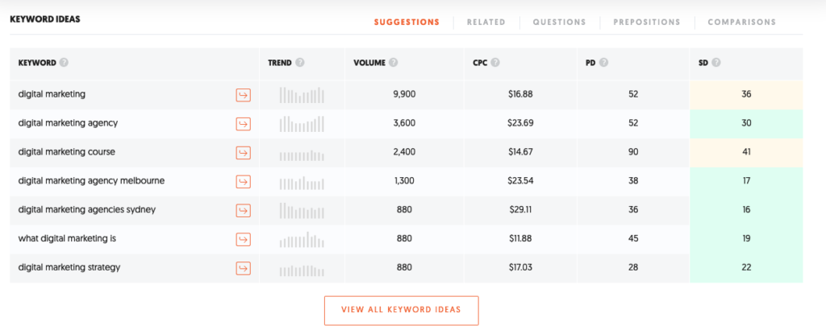Switch to the Related tab

click(486, 23)
